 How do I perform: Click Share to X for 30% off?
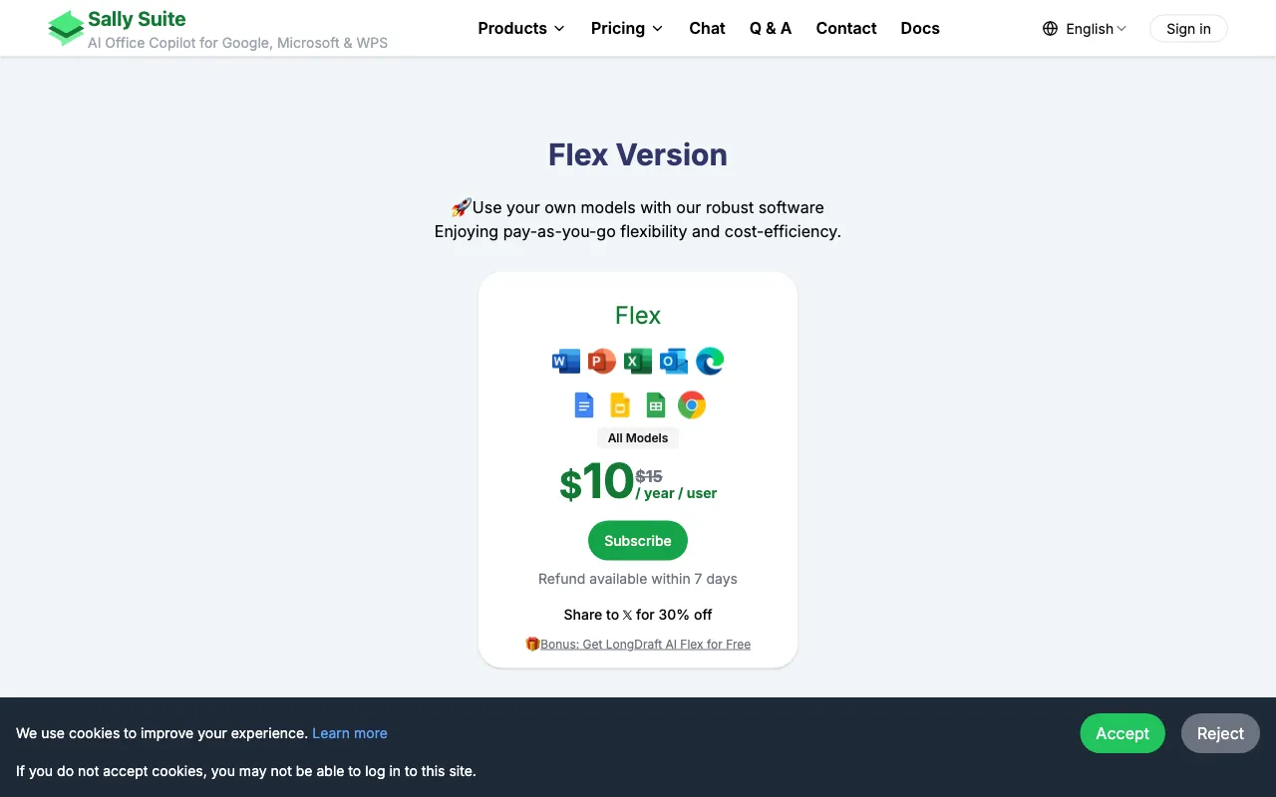(x=638, y=615)
